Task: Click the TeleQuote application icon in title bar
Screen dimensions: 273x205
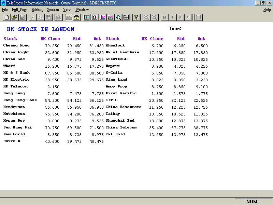Action: (3, 3)
